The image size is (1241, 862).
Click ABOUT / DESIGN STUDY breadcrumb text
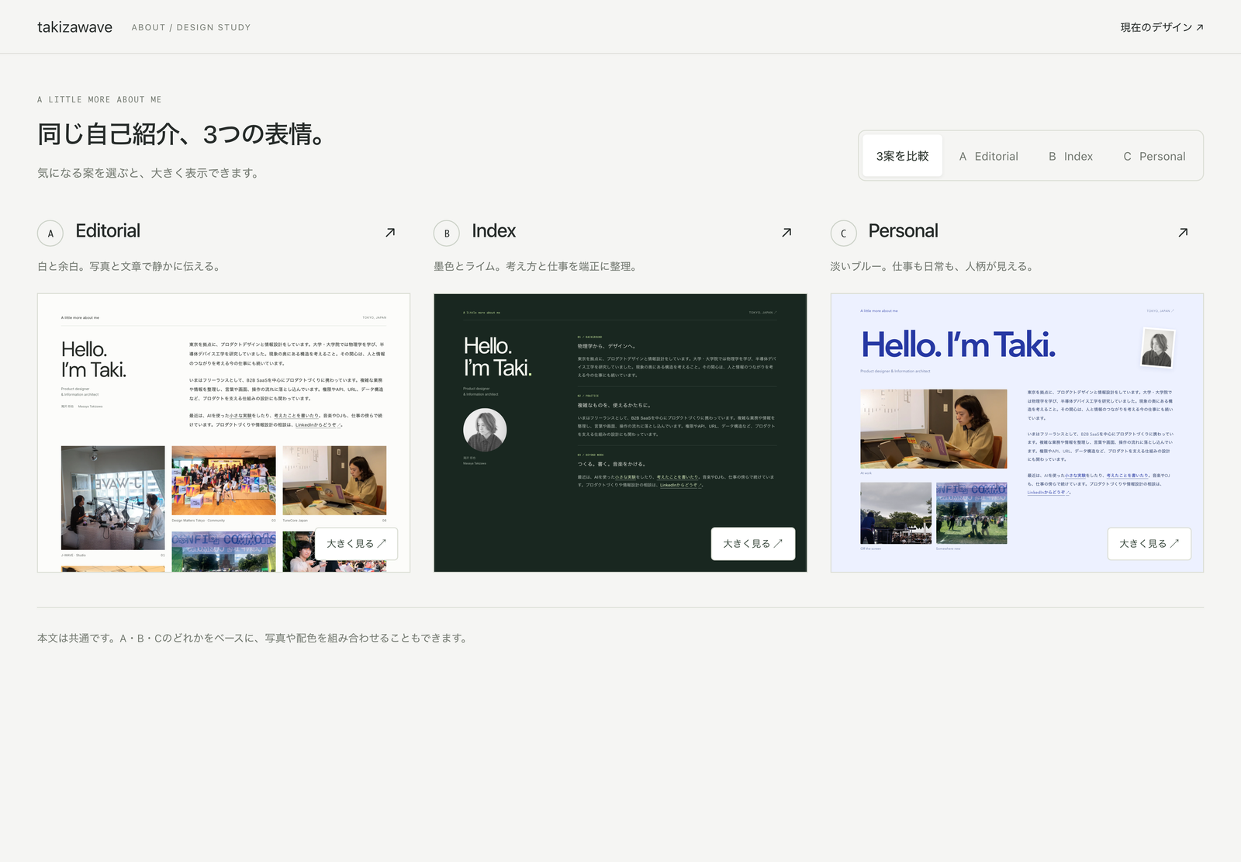[191, 27]
